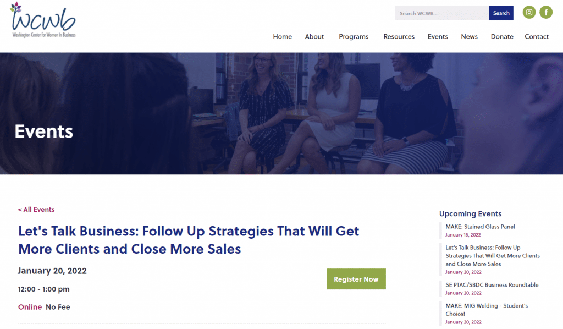Open the Donate page
The image size is (563, 329).
[501, 37]
